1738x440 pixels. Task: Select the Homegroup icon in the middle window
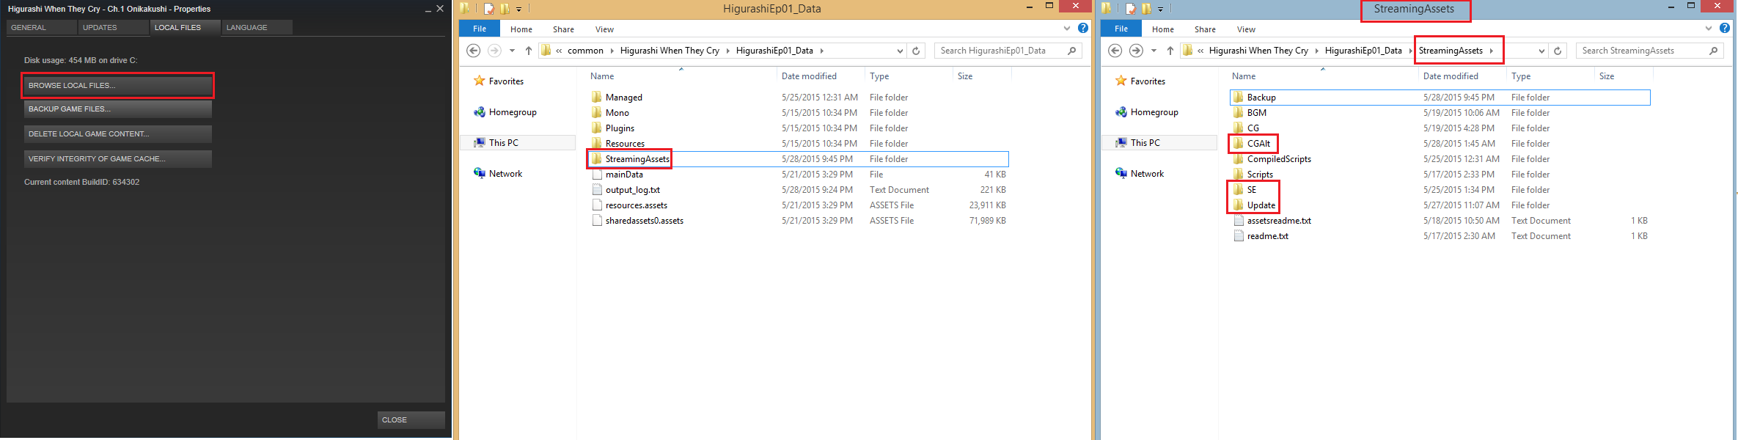tap(480, 112)
